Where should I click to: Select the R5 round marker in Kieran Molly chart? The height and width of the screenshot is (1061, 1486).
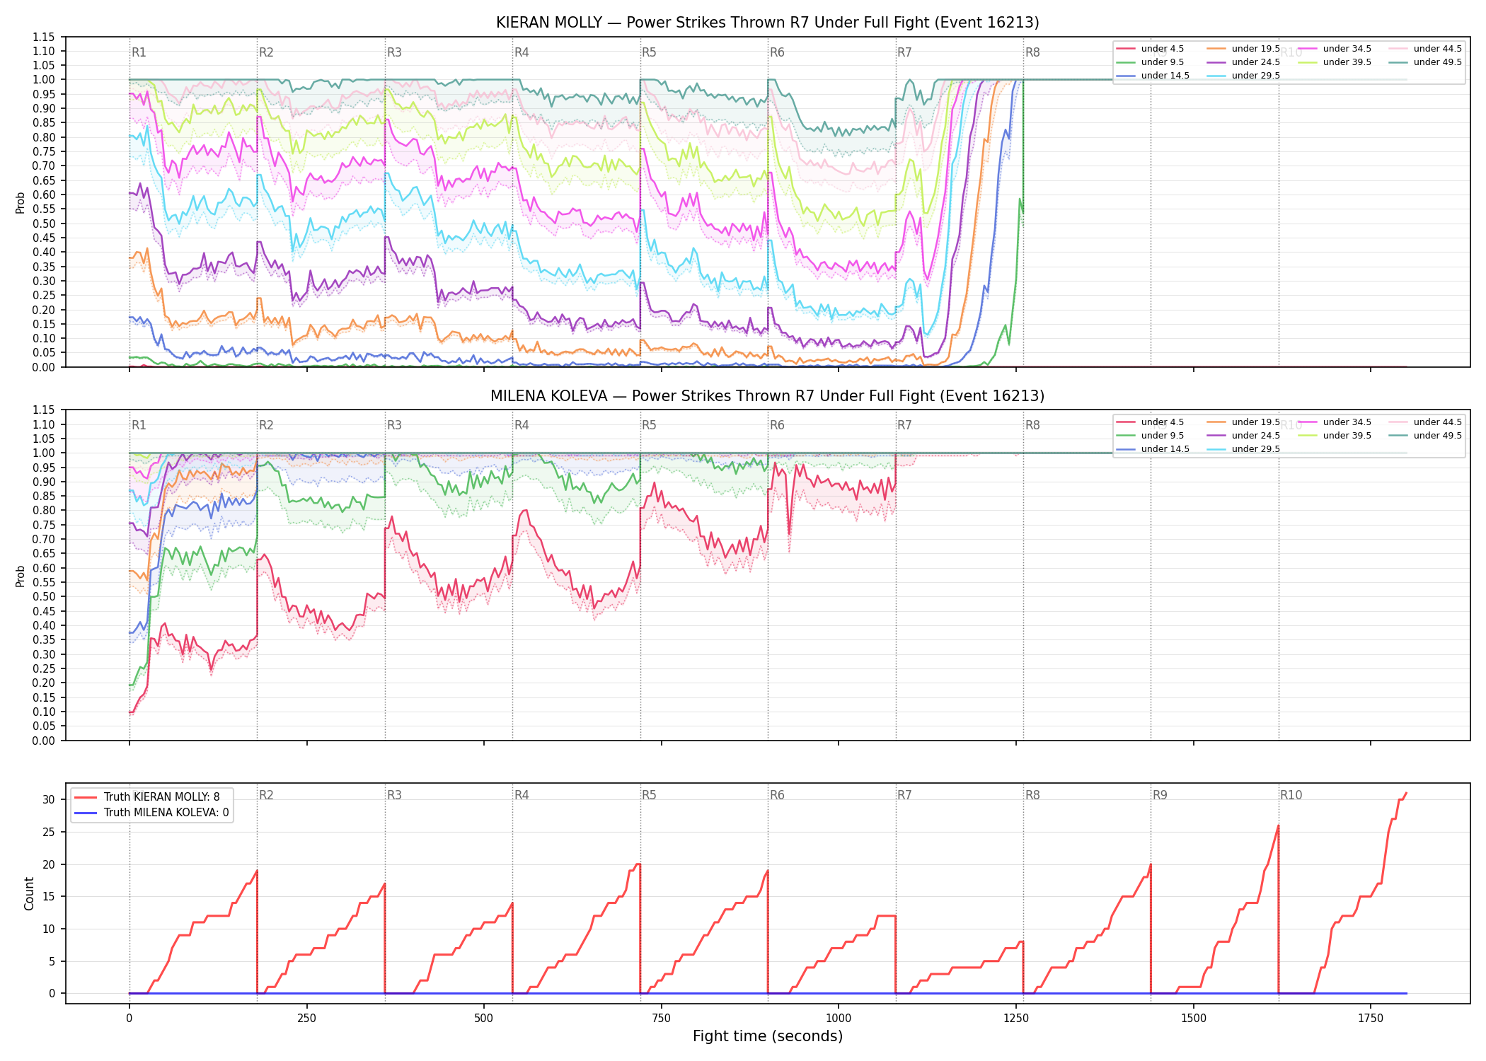pos(649,52)
